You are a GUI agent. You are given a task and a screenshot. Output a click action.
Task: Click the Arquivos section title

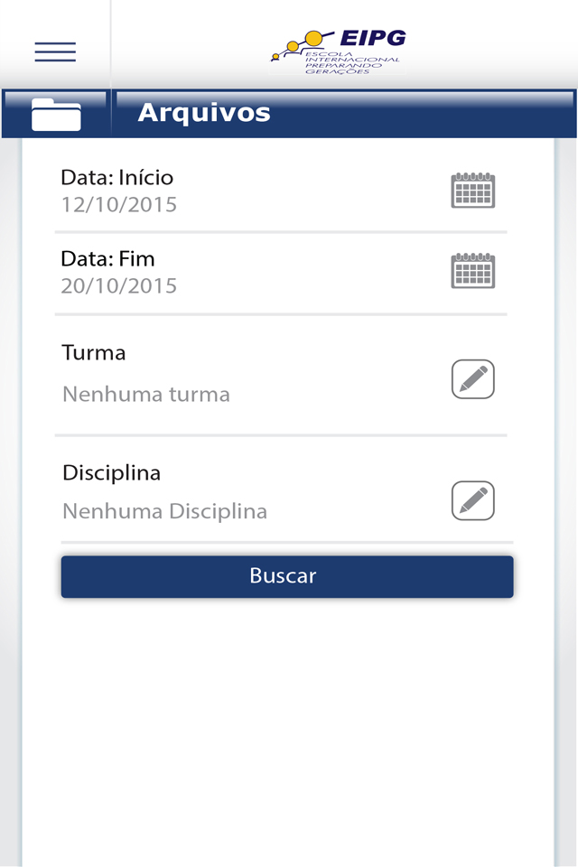pos(204,113)
